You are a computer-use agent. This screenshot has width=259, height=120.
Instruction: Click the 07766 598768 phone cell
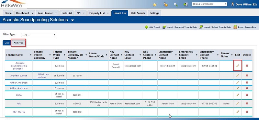pos(209,104)
